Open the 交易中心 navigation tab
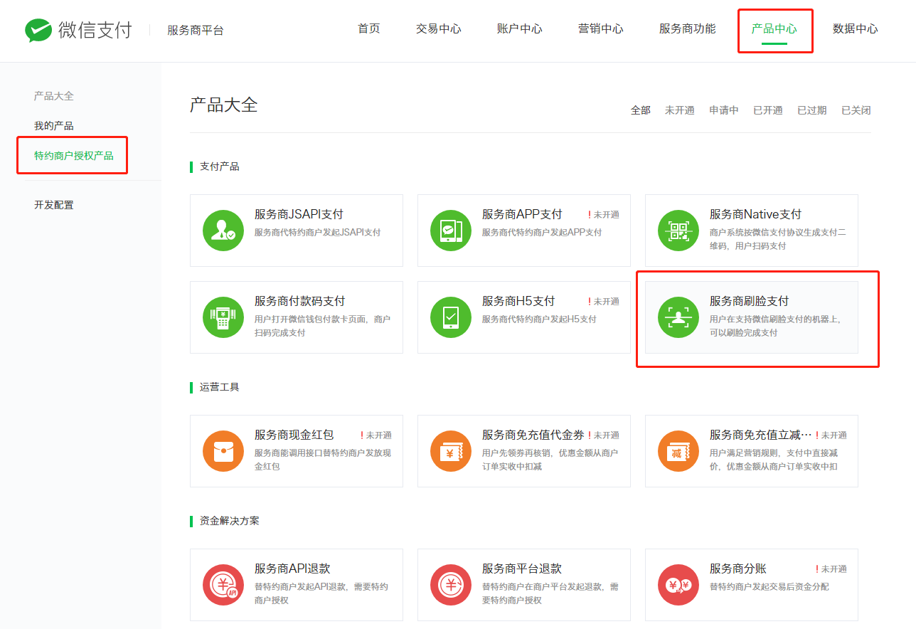Image resolution: width=916 pixels, height=629 pixels. (439, 29)
